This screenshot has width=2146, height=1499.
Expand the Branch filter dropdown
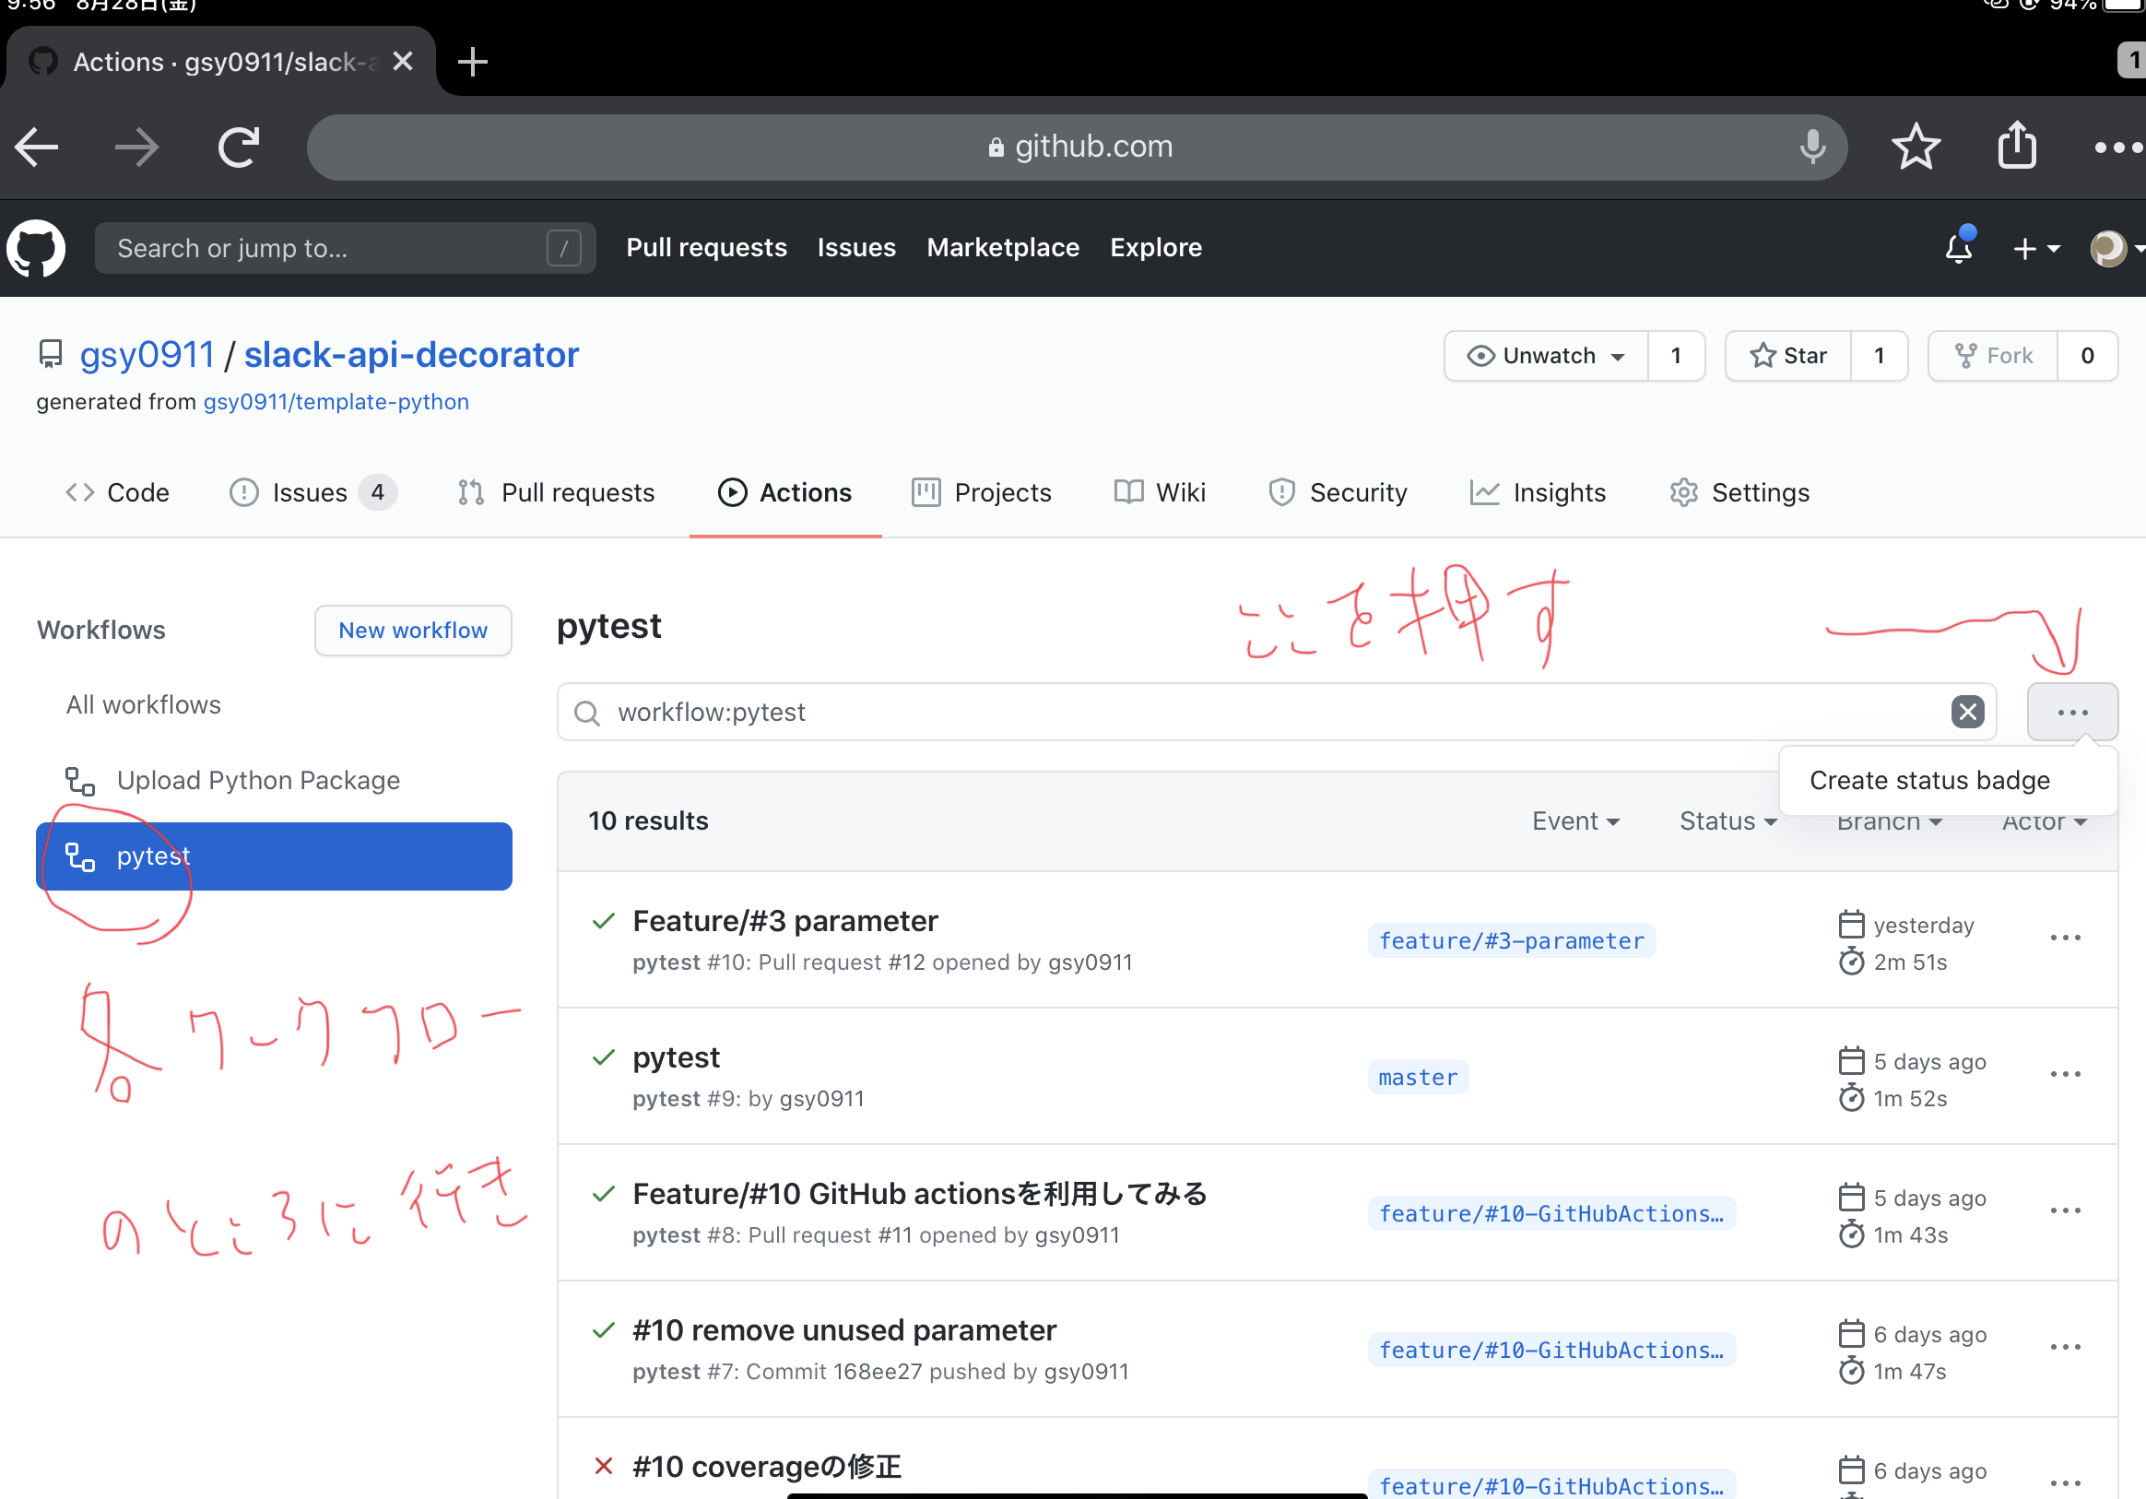coord(1887,820)
